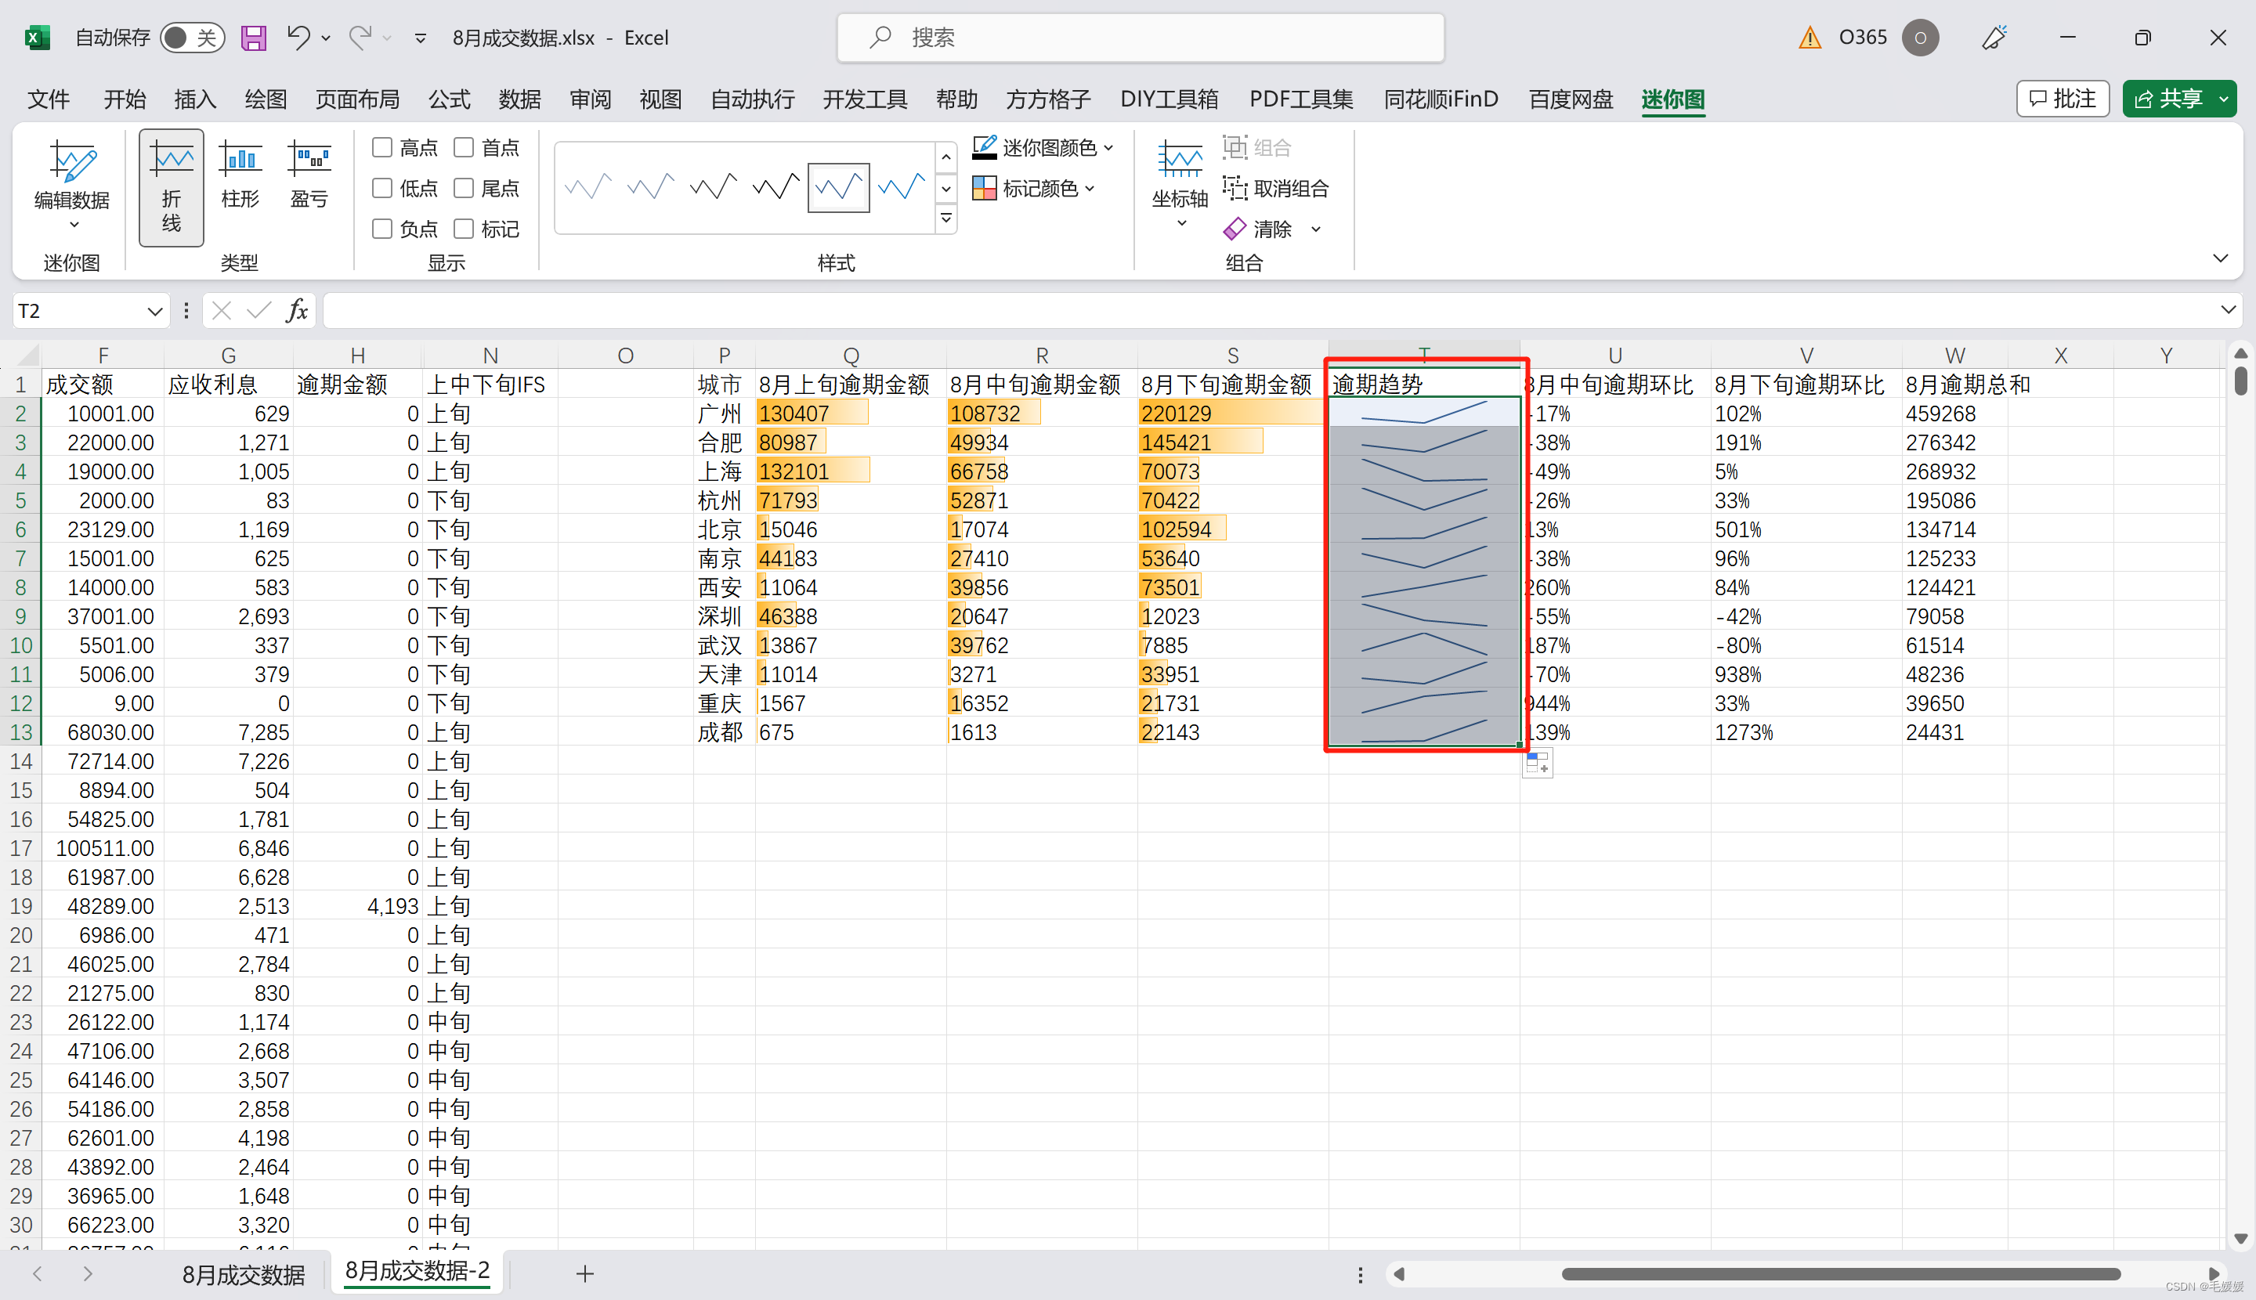Switch to the 插入 Insert tab
Viewport: 2256px width, 1300px height.
[x=195, y=99]
